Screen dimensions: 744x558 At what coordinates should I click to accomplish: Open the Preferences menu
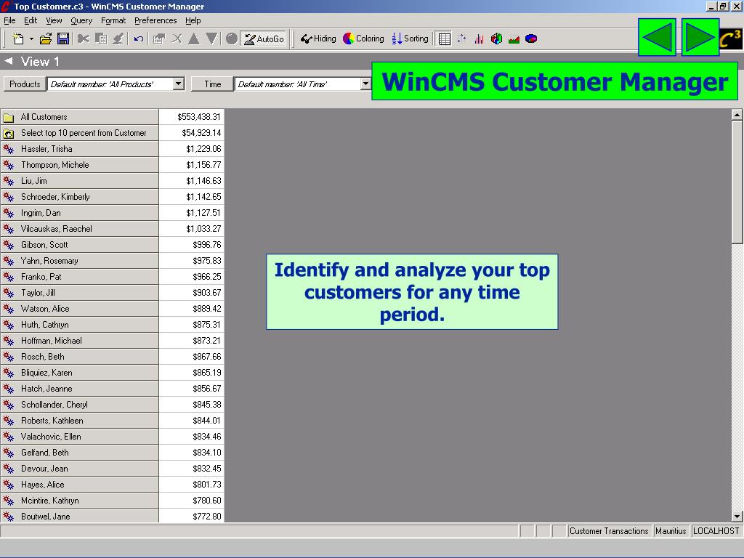click(155, 20)
